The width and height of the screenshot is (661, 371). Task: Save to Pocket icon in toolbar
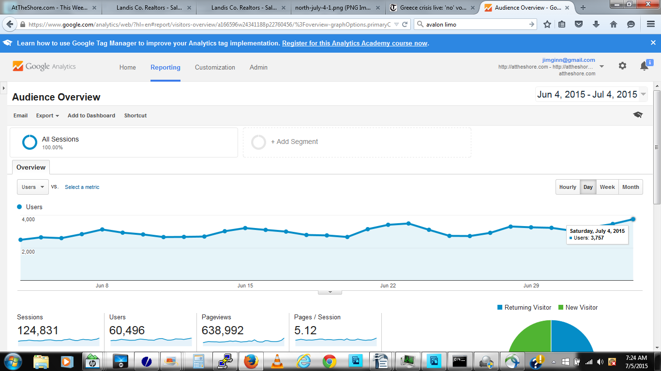point(579,24)
